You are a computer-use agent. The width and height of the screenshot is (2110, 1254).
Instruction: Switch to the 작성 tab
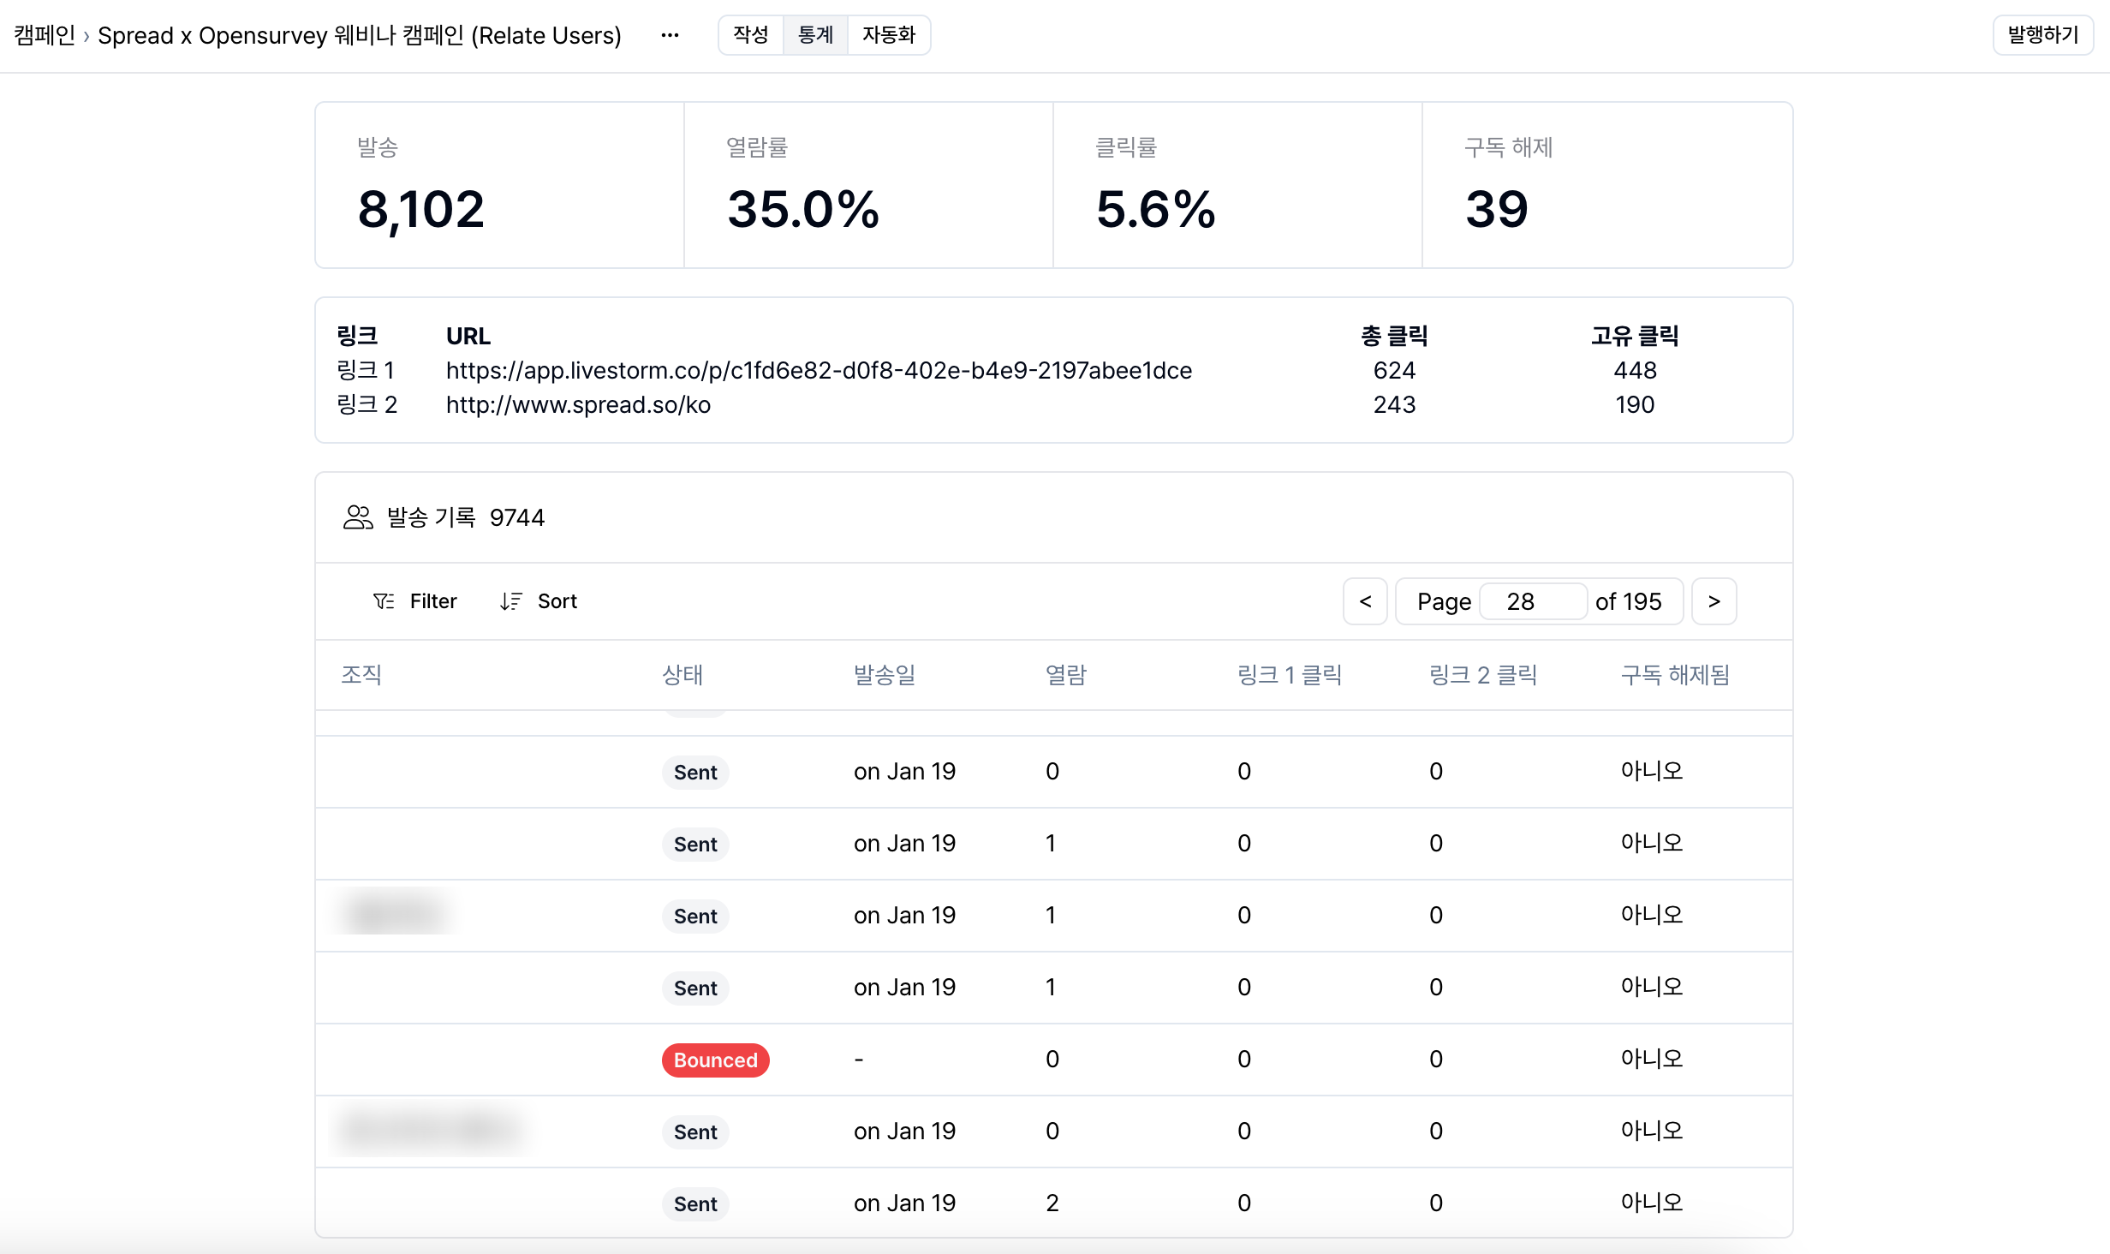coord(750,35)
